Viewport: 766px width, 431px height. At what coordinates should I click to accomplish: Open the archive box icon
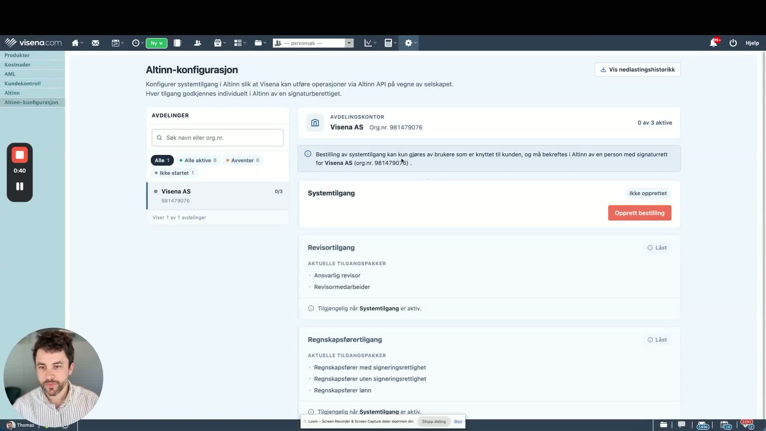[218, 43]
